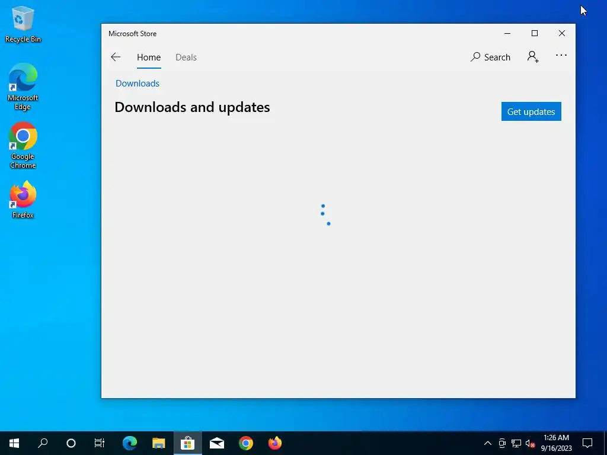Click the Downloads and updates heading

point(192,107)
